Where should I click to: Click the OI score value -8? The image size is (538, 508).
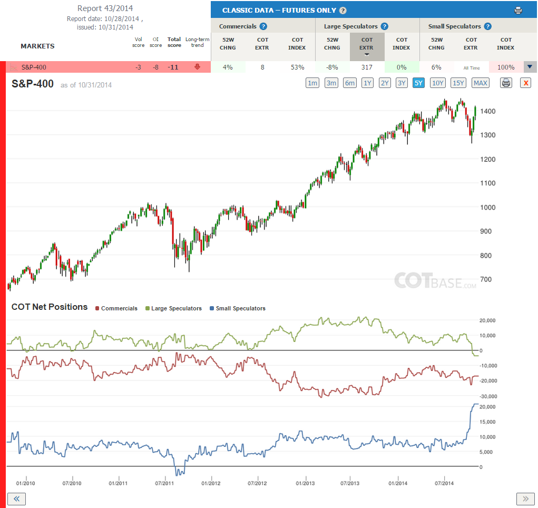point(155,67)
